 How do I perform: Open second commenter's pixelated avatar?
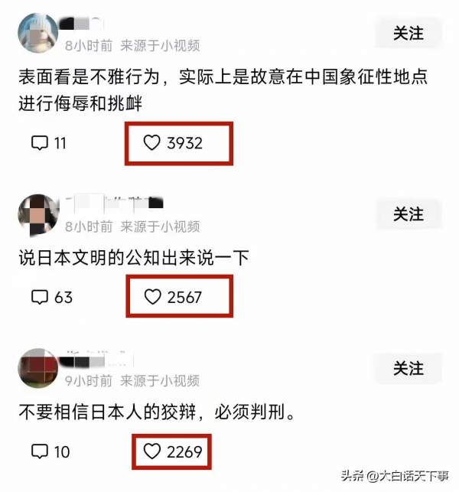point(38,214)
